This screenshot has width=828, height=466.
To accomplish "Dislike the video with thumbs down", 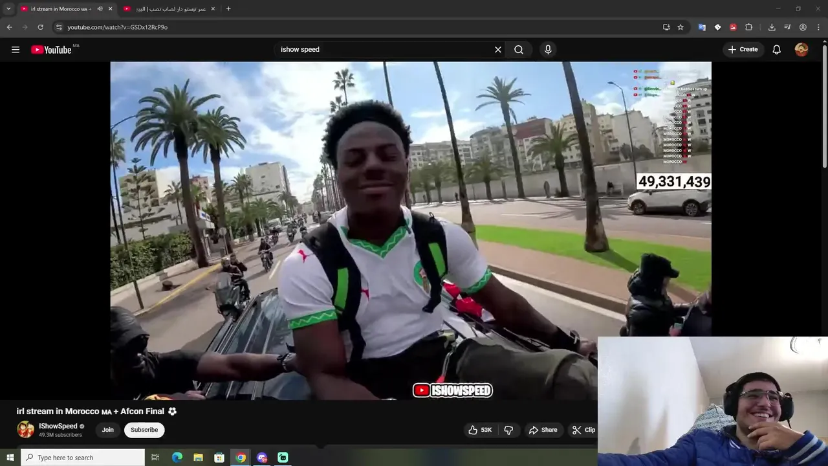I will (x=509, y=430).
